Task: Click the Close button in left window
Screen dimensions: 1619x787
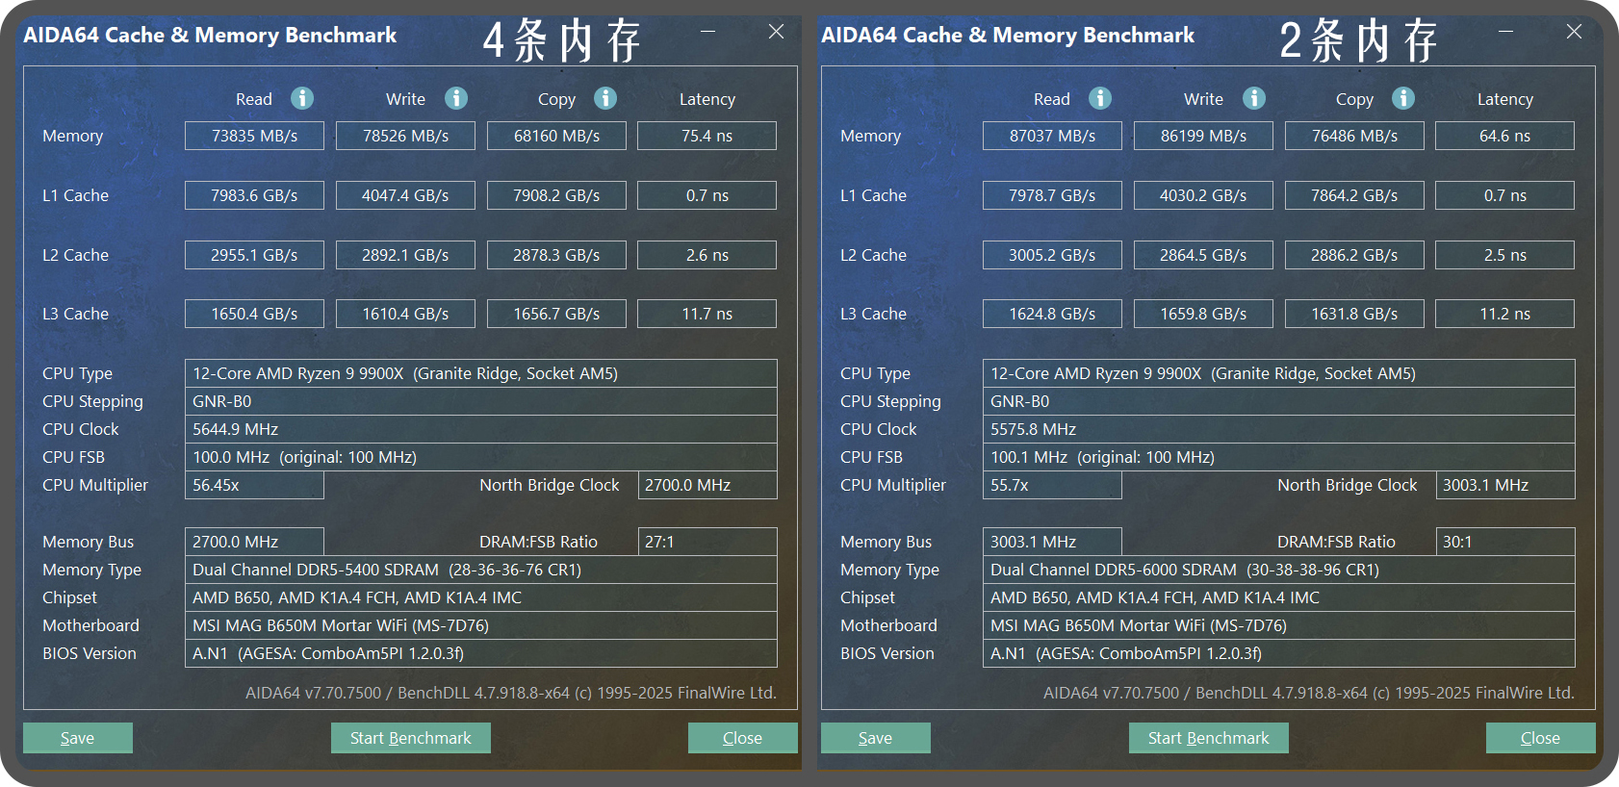Action: click(x=743, y=738)
